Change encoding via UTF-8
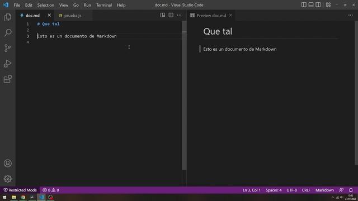358x201 pixels. [292, 190]
